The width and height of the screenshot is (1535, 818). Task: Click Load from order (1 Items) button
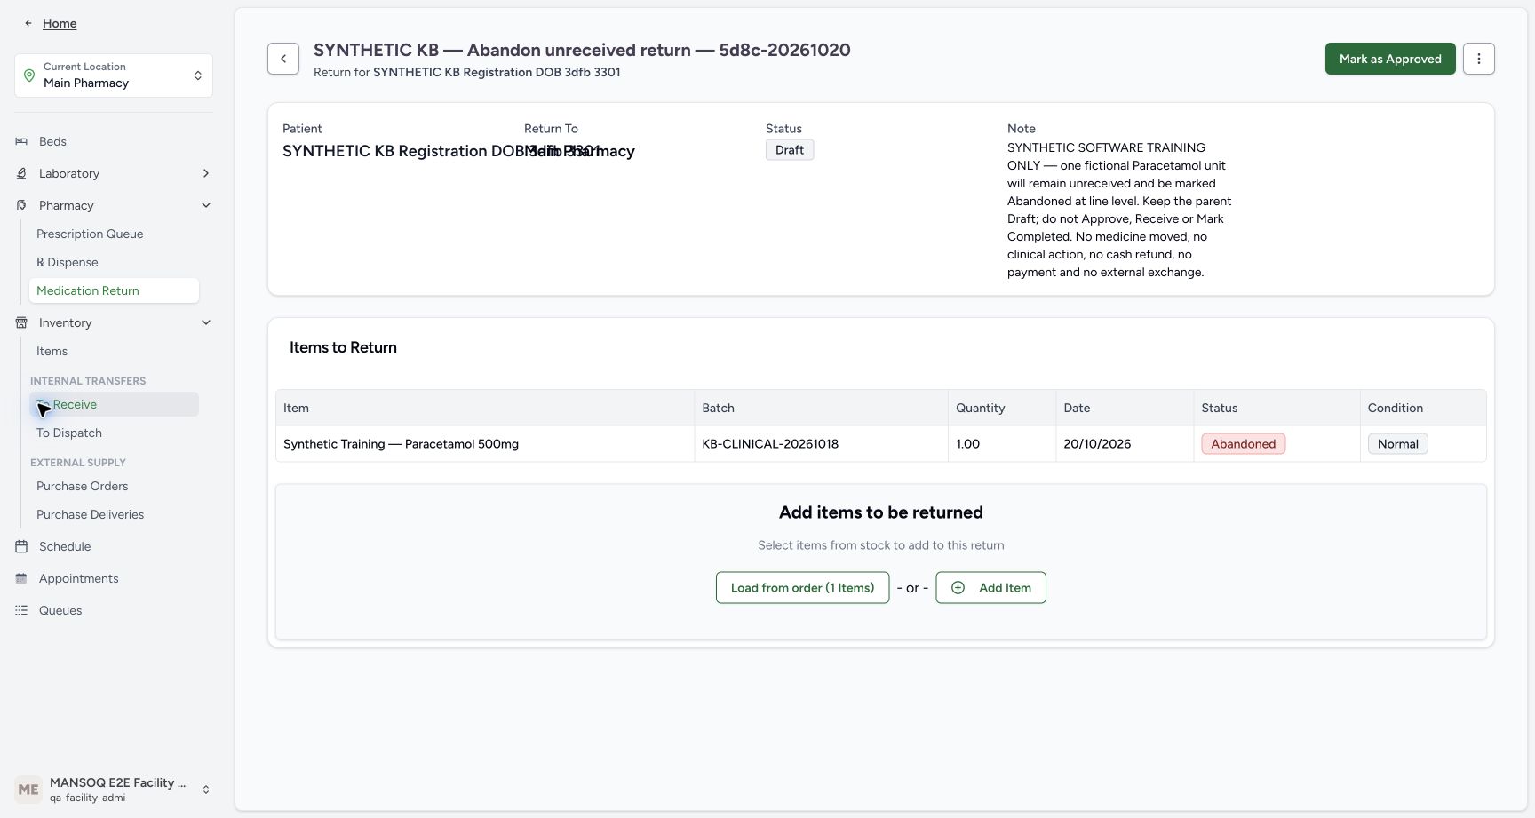coord(802,588)
